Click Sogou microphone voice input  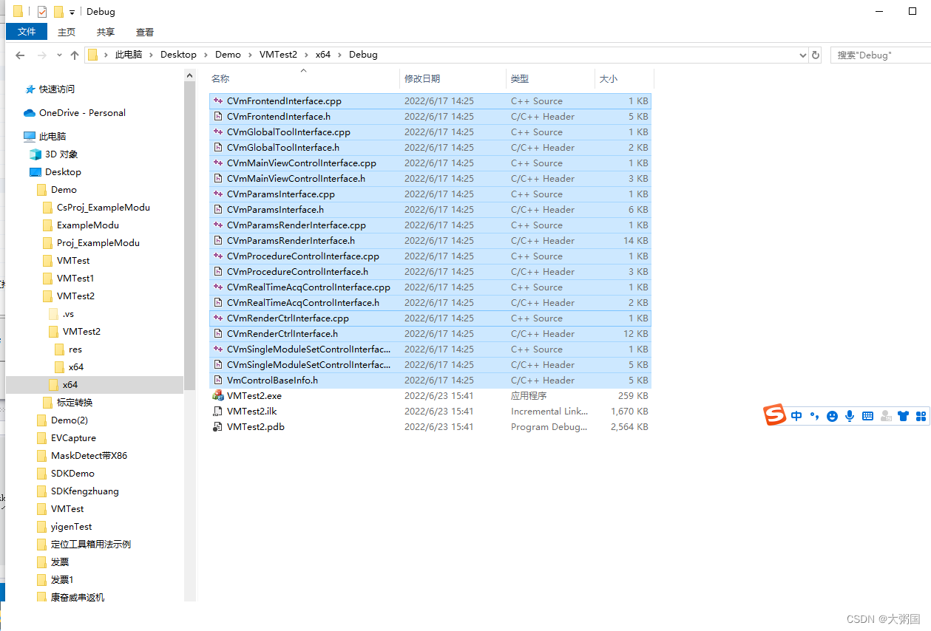click(x=850, y=416)
